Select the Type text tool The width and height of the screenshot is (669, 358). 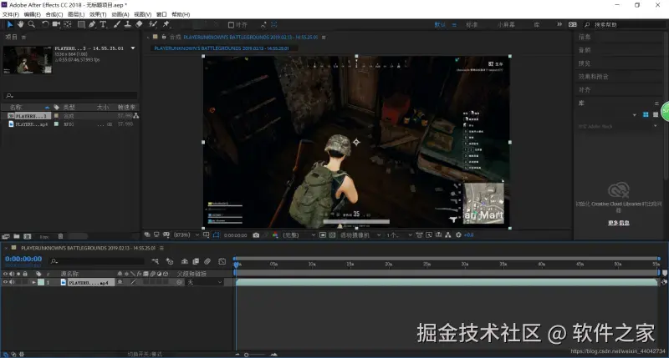(103, 24)
